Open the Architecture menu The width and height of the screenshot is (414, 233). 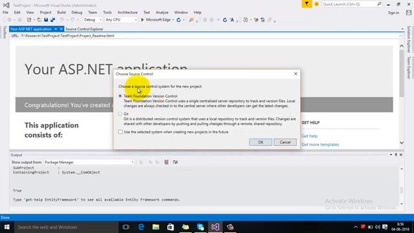[127, 12]
